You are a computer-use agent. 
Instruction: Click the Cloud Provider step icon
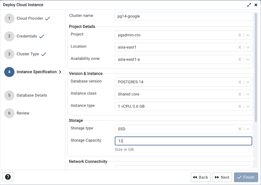9,18
